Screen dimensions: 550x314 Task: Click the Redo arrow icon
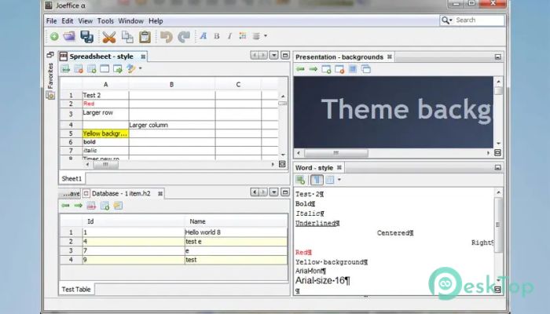tap(184, 37)
